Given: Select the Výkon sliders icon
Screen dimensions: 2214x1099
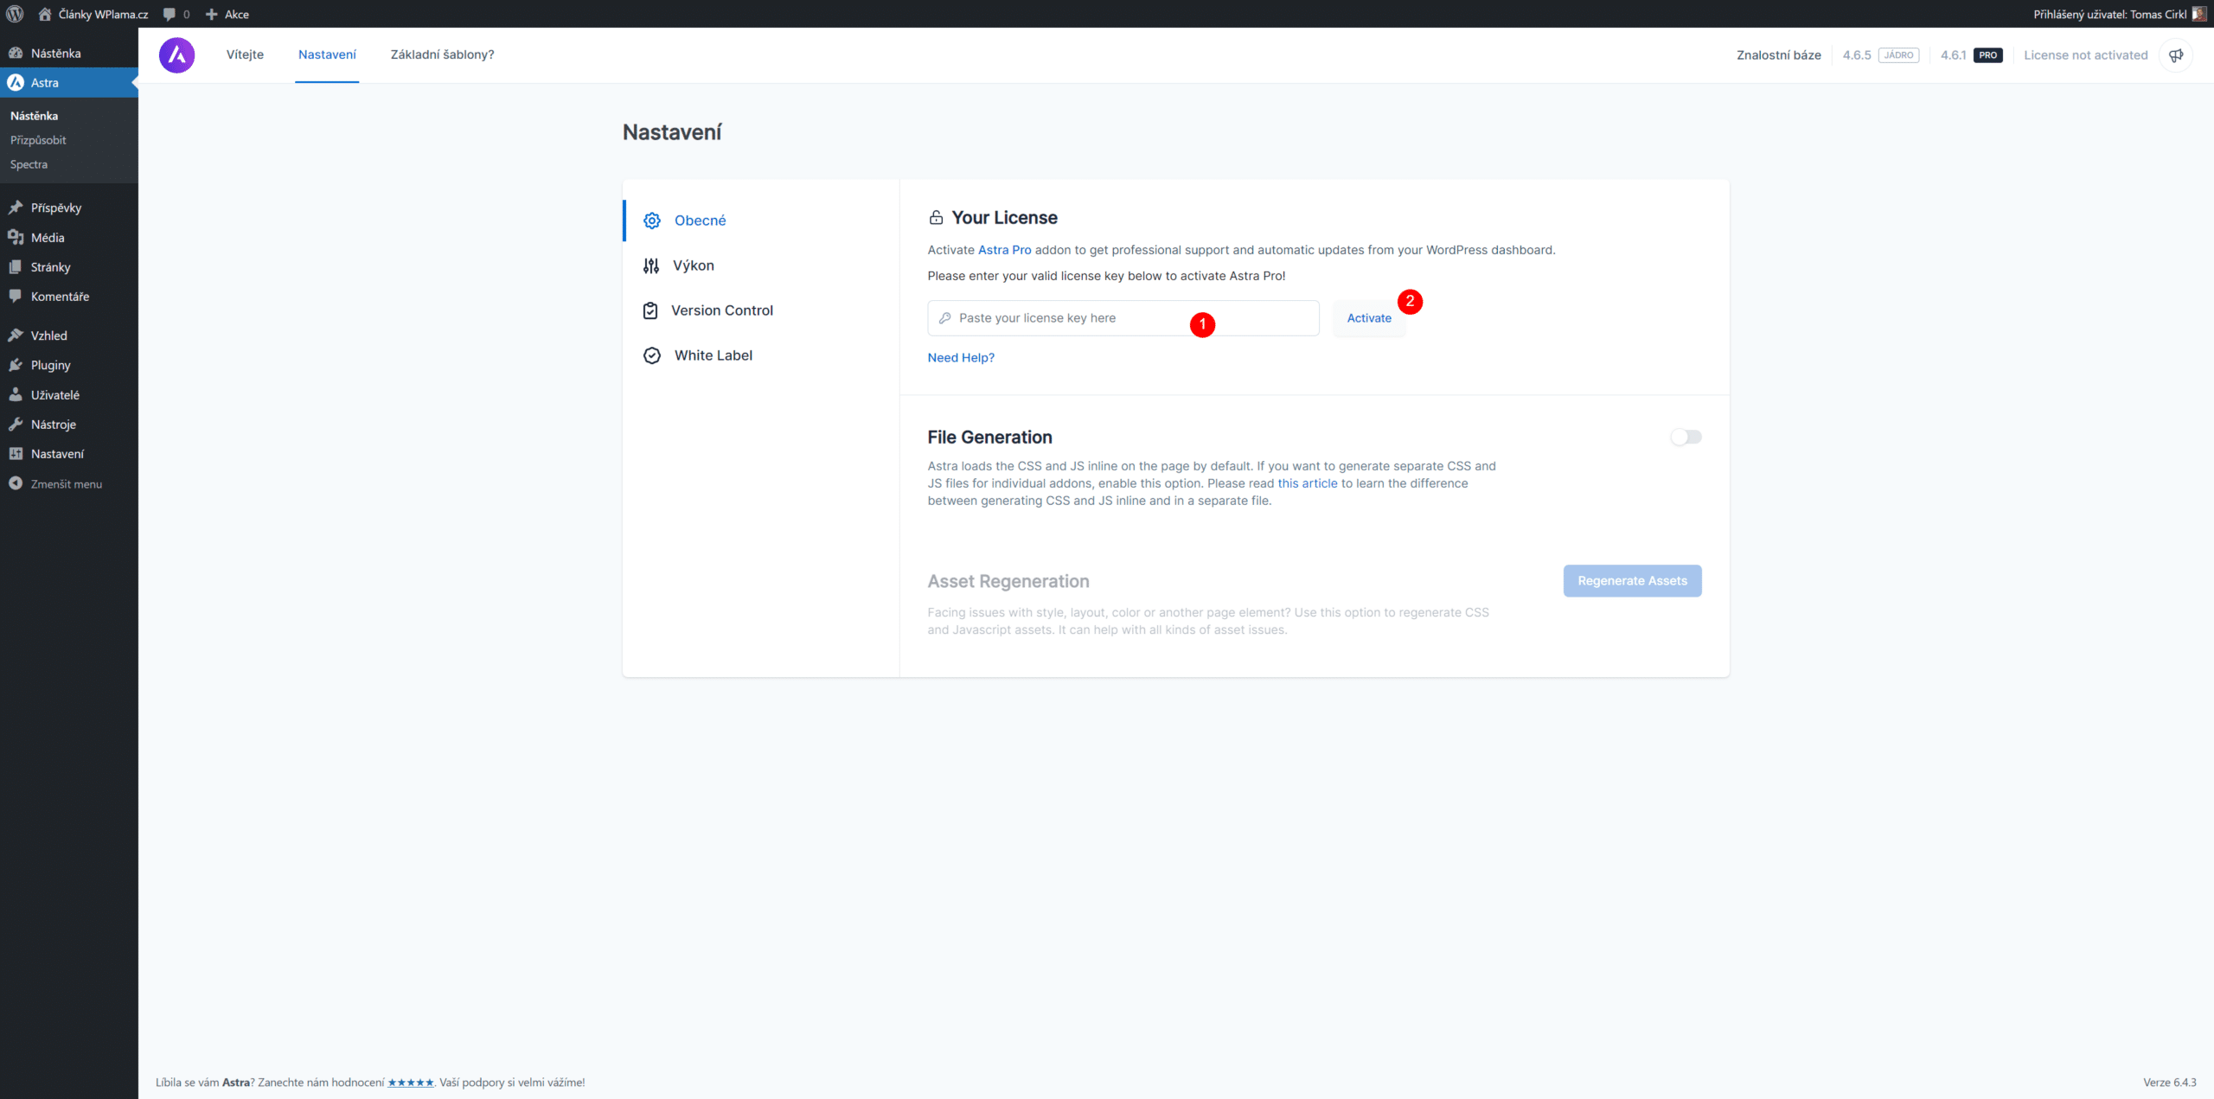Looking at the screenshot, I should (x=651, y=265).
